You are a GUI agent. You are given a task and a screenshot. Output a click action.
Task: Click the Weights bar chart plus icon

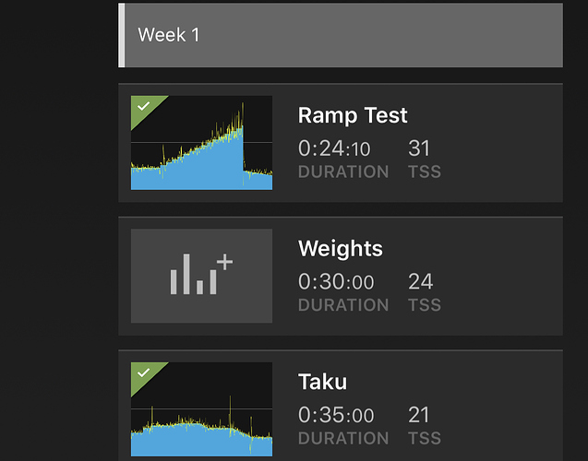pos(201,274)
